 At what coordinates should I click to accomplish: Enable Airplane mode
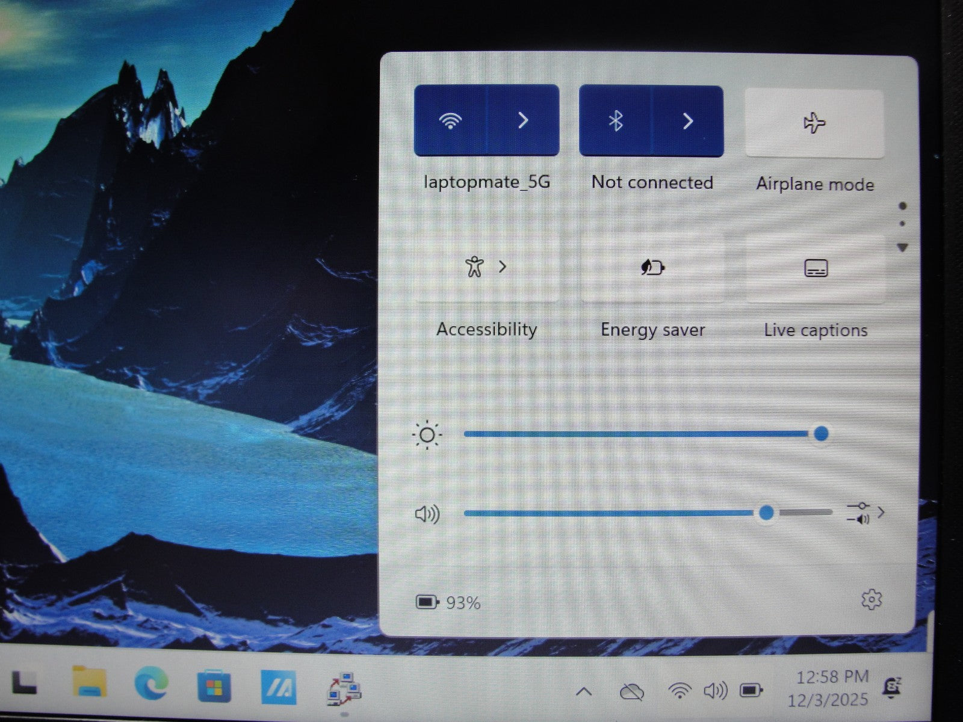[814, 124]
